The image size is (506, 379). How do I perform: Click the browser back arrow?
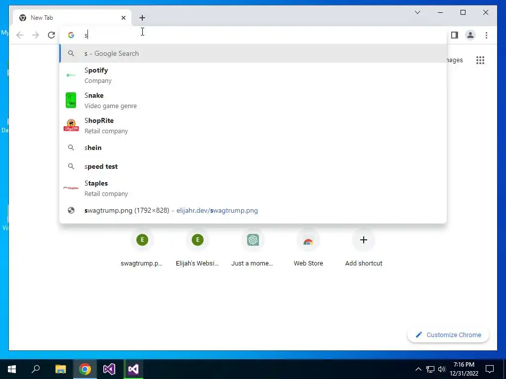(x=20, y=35)
